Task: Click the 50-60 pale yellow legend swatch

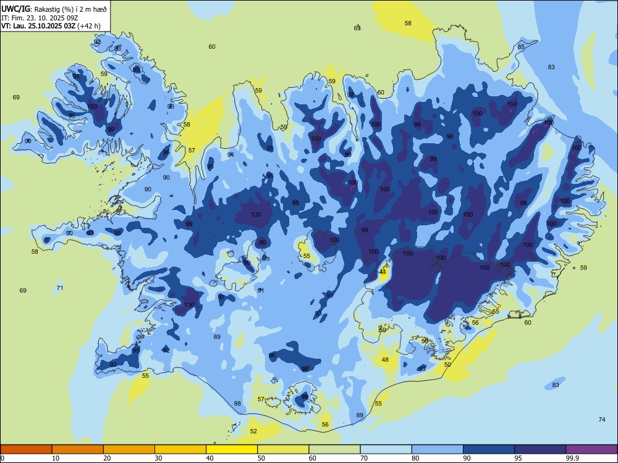Action: (x=283, y=449)
